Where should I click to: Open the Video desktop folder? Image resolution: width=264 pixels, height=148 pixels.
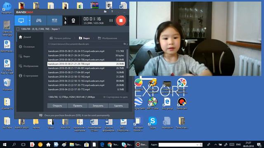51,123
